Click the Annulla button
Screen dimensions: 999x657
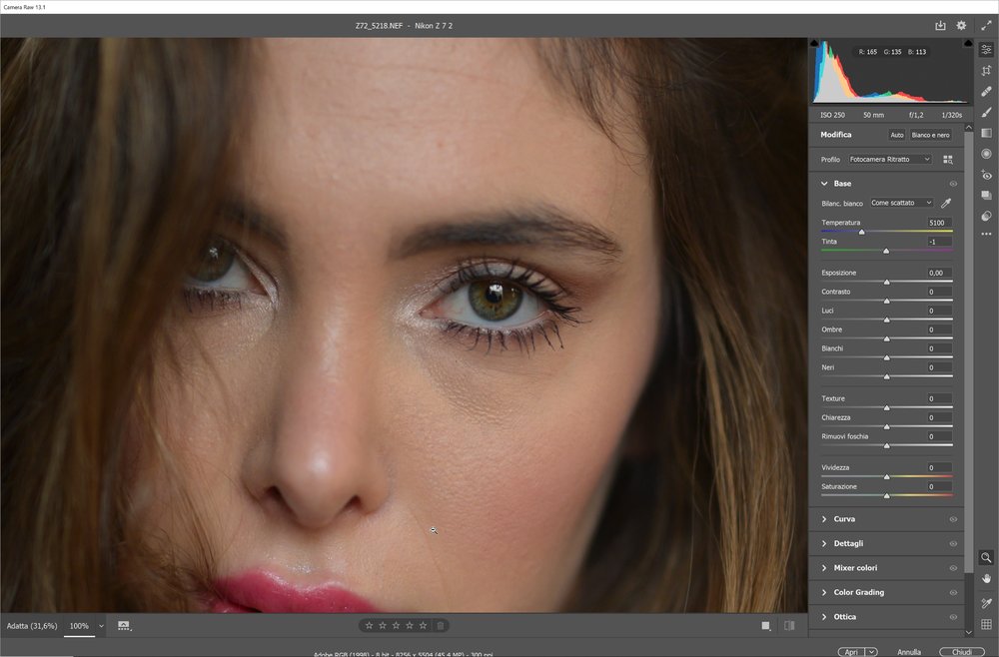click(x=908, y=652)
